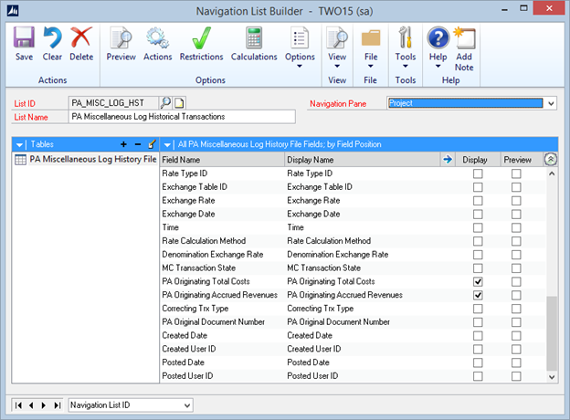
Task: Expand the Options button dropdown arrow
Action: [300, 66]
